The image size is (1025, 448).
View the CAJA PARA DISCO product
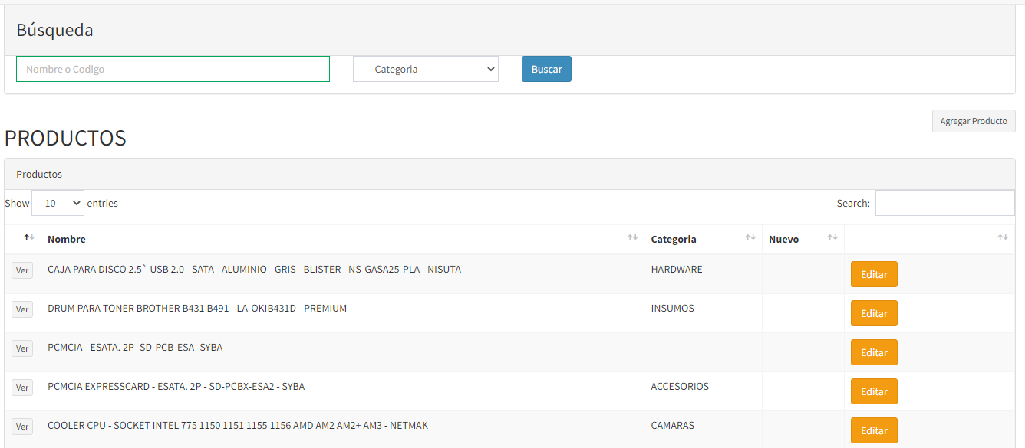[x=22, y=270]
